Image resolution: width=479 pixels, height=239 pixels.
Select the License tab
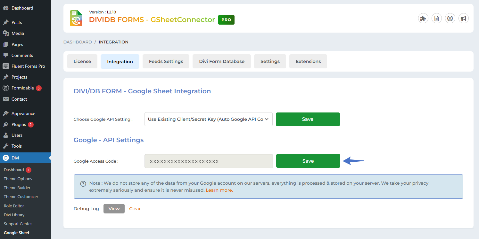coord(82,61)
